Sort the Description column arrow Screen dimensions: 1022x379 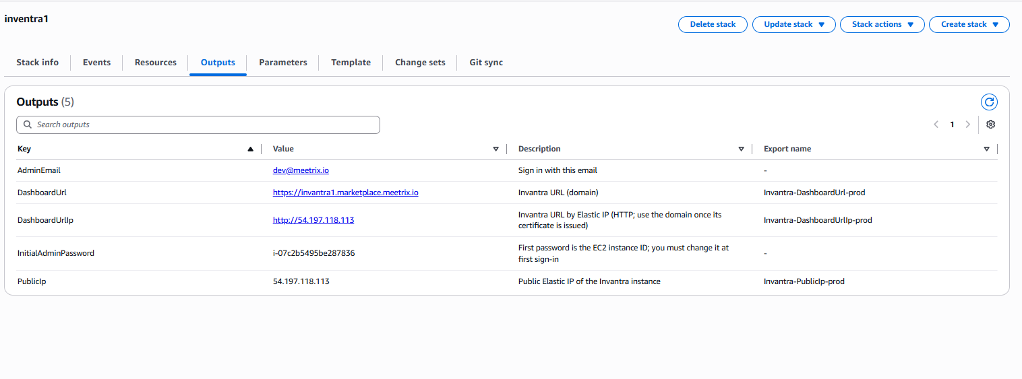742,149
